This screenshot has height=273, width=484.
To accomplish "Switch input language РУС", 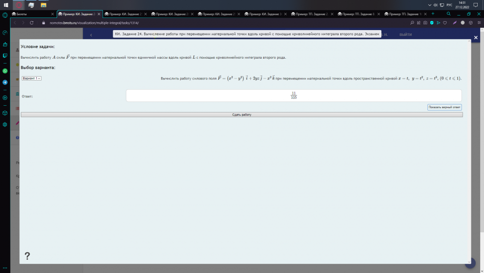I will click(450, 5).
